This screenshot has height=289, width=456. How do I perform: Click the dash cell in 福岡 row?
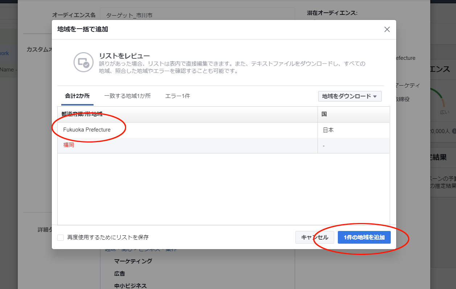click(354, 145)
